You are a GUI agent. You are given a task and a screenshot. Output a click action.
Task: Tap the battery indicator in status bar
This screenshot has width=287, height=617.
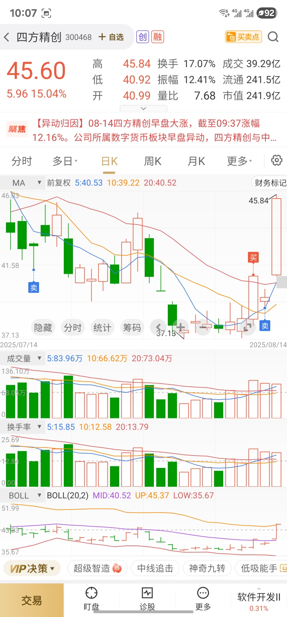[267, 13]
